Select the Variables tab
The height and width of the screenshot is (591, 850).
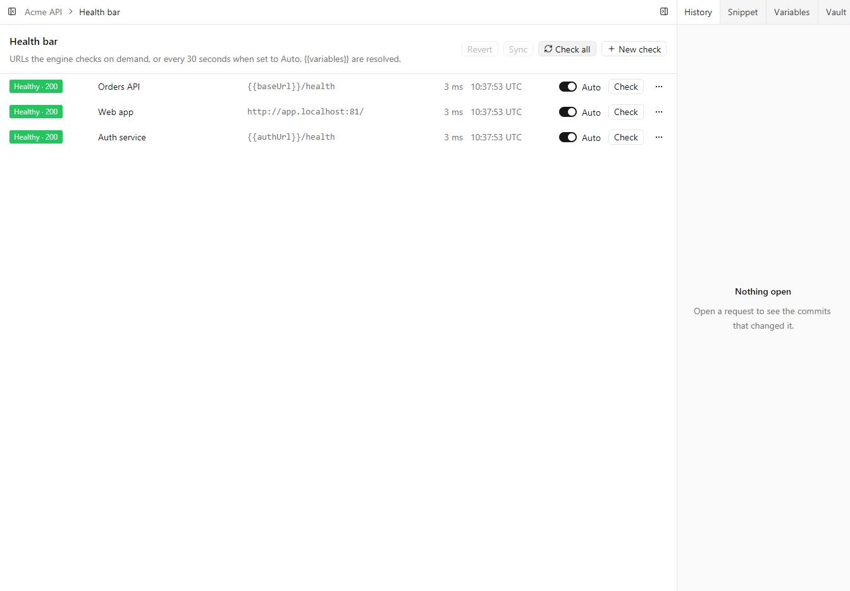792,12
